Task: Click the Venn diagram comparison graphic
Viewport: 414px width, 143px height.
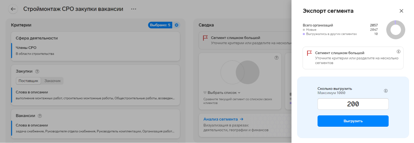Action: click(x=240, y=72)
